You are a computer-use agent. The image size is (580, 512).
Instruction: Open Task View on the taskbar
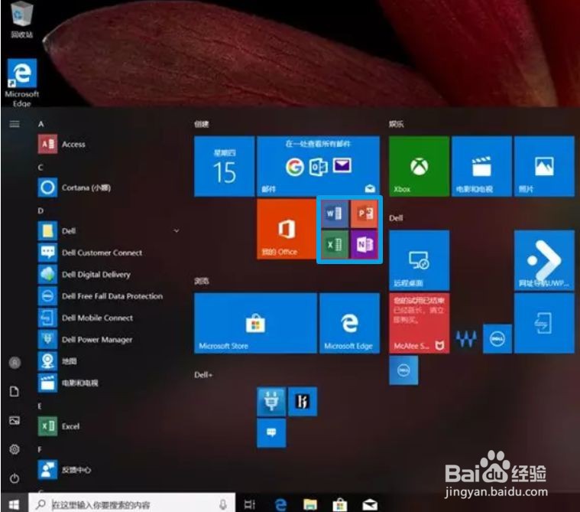click(250, 504)
